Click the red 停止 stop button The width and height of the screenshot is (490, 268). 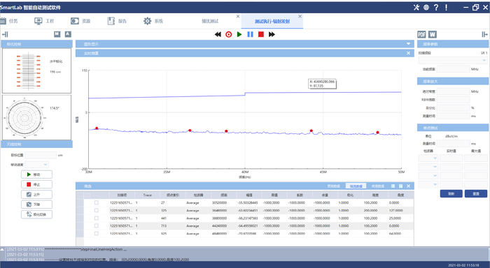[36, 184]
